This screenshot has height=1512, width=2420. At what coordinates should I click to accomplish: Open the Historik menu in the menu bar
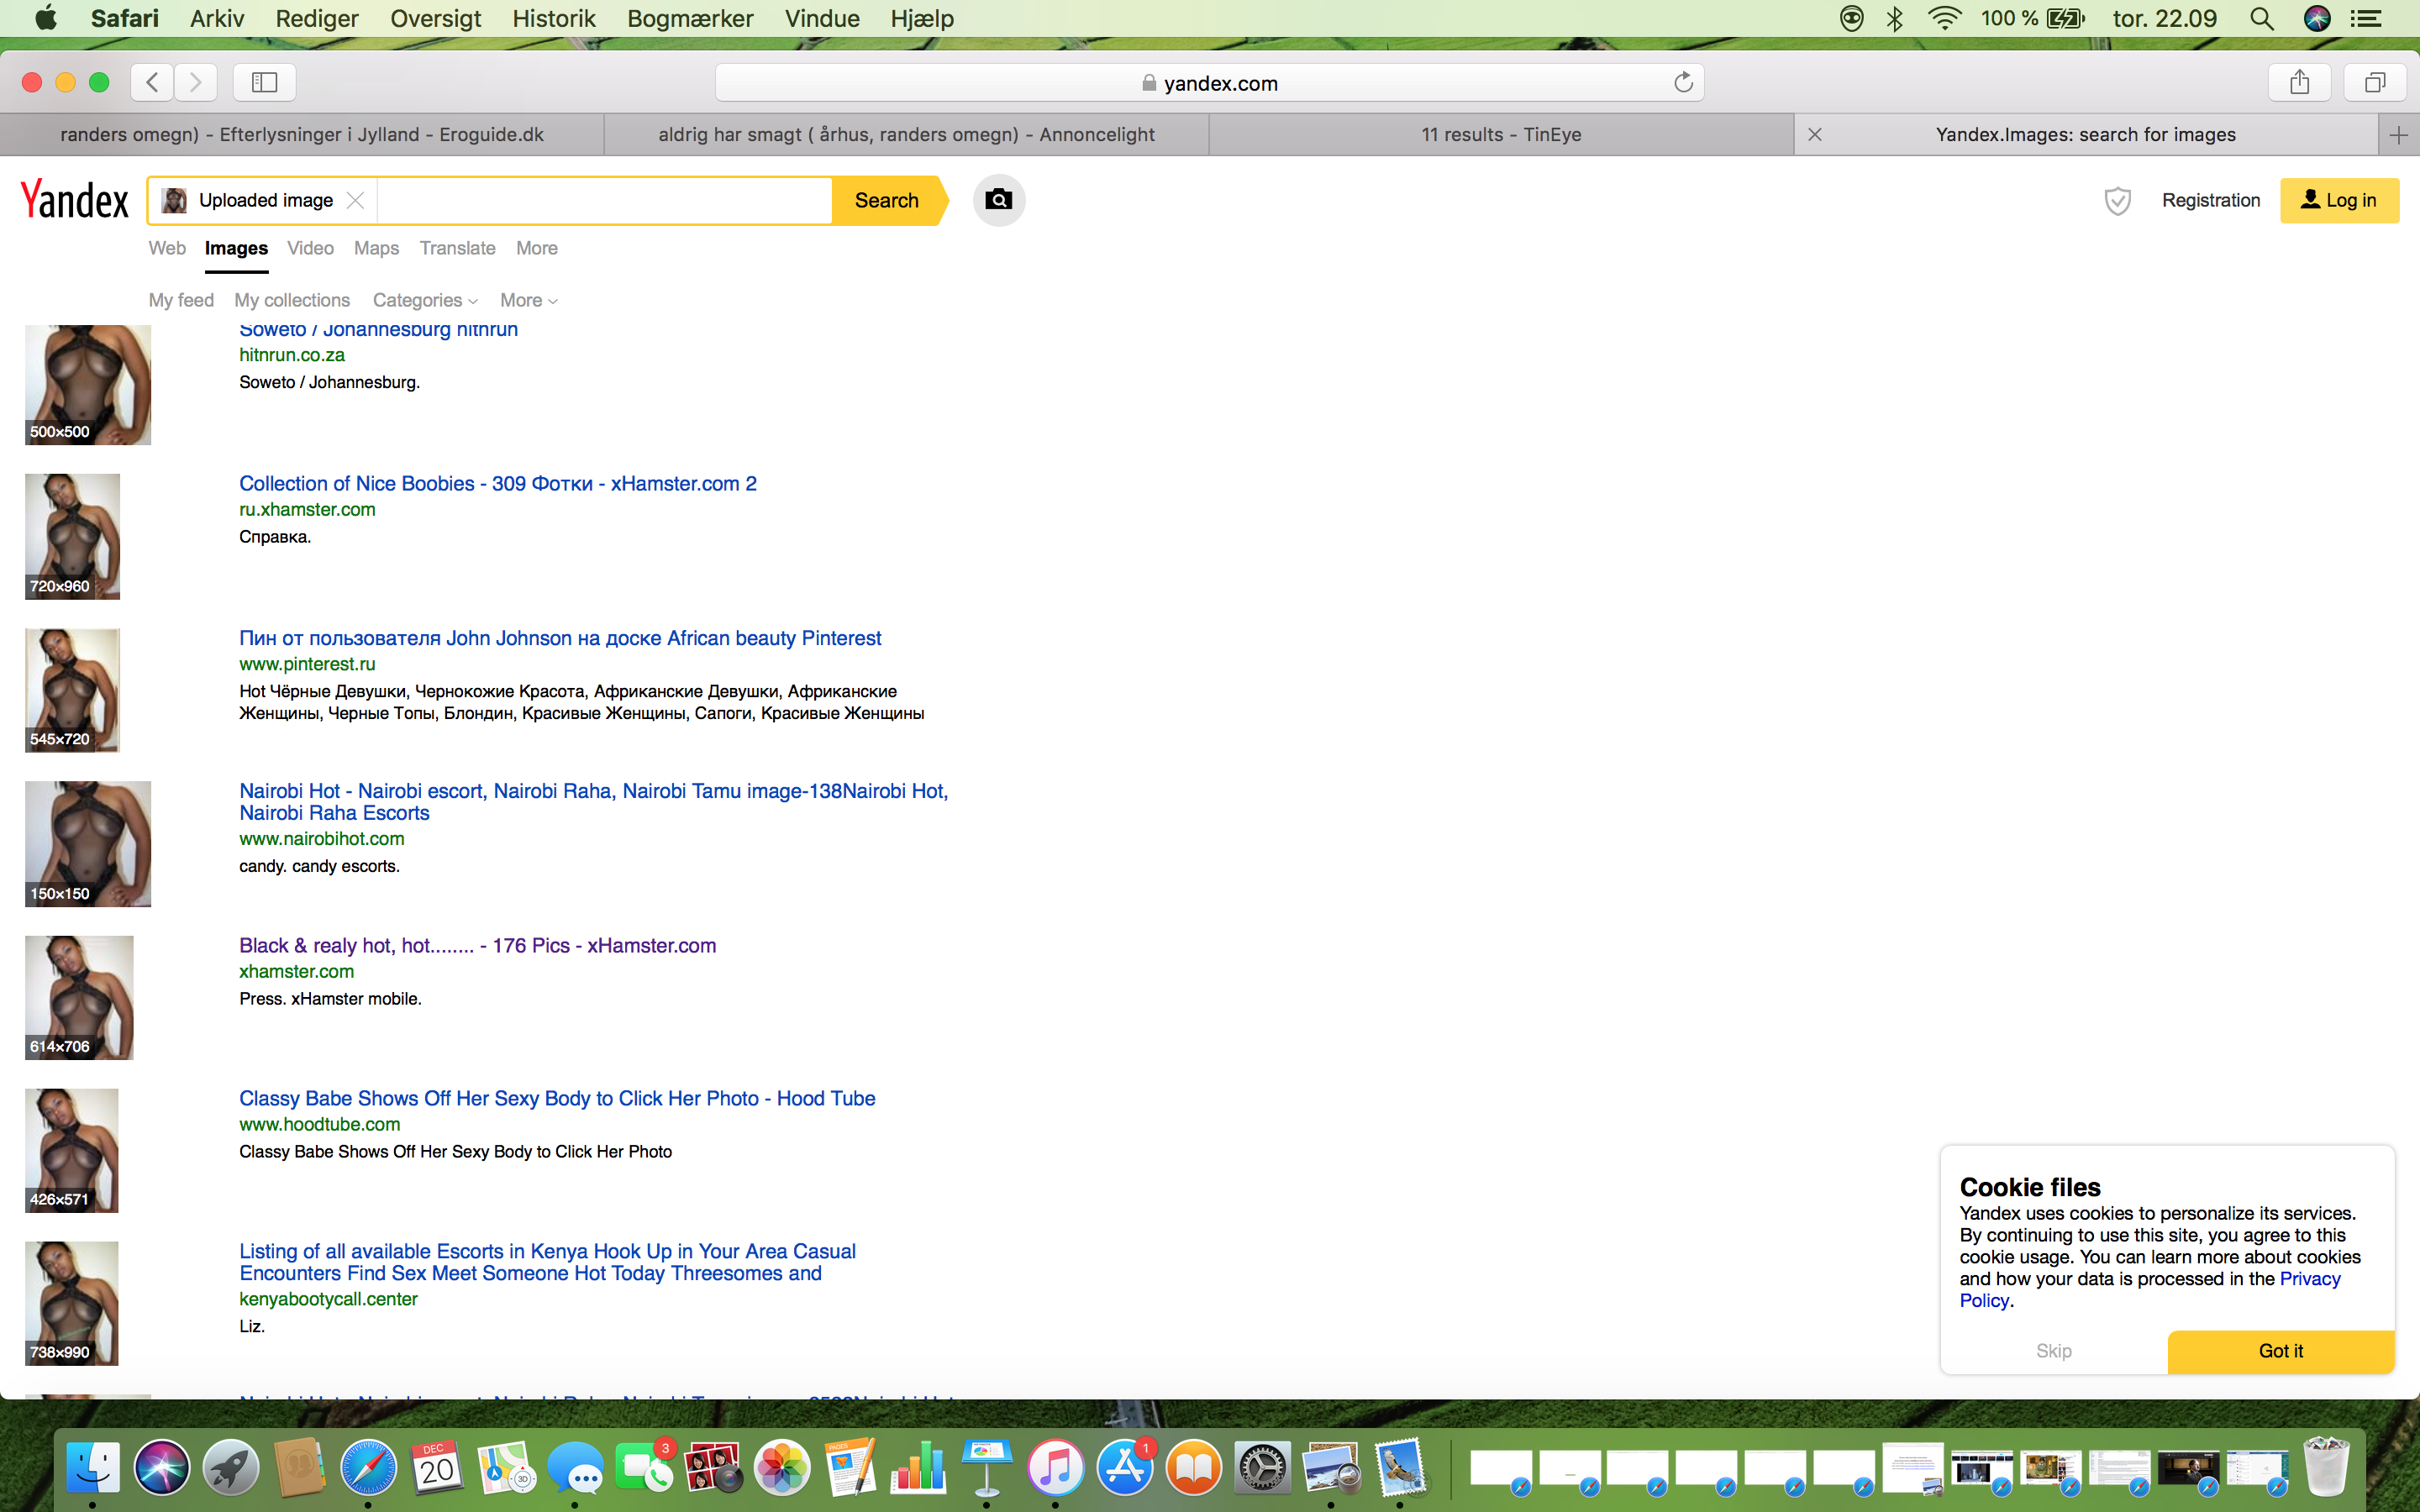553,18
